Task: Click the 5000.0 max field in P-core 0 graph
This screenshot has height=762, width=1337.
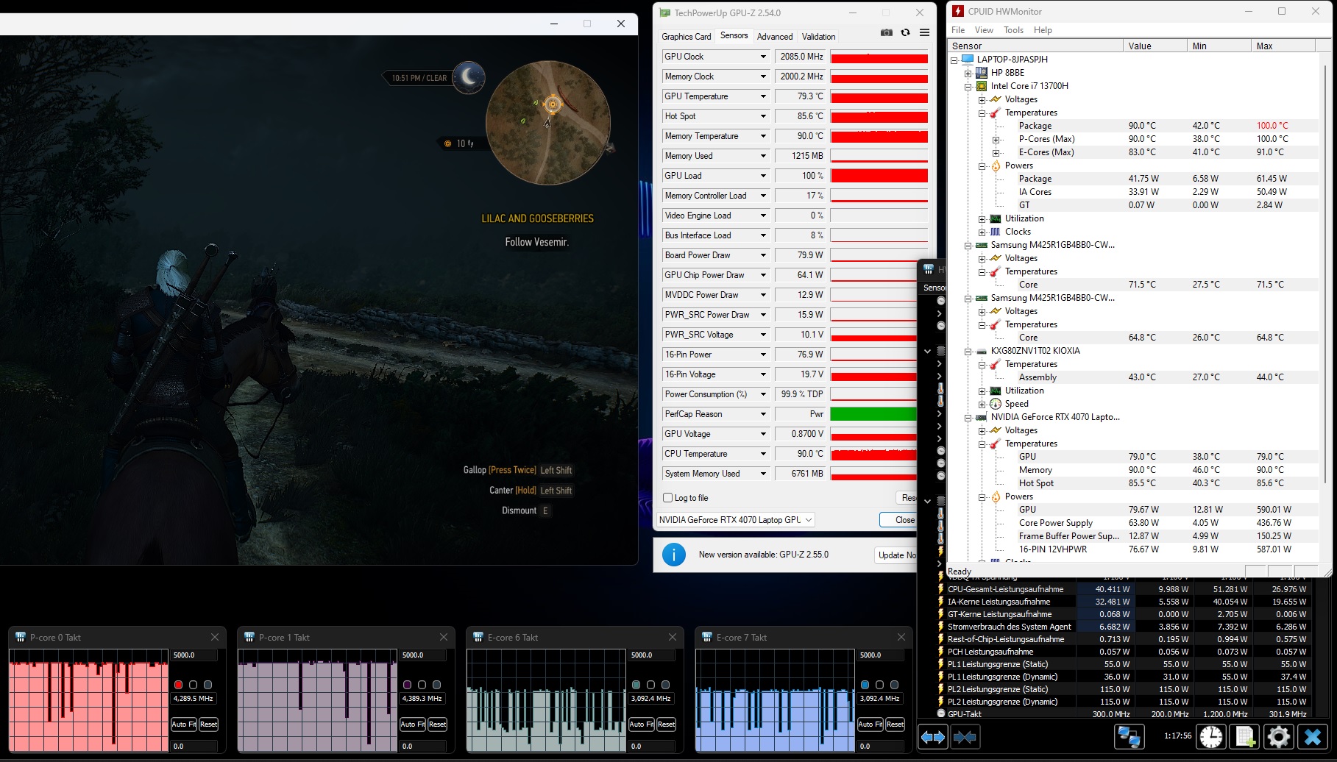Action: [x=194, y=655]
